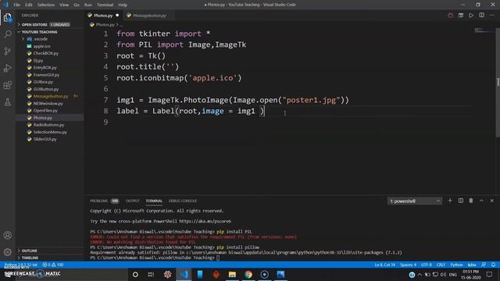The width and height of the screenshot is (500, 281).
Task: Open the File menu
Action: [x=16, y=5]
